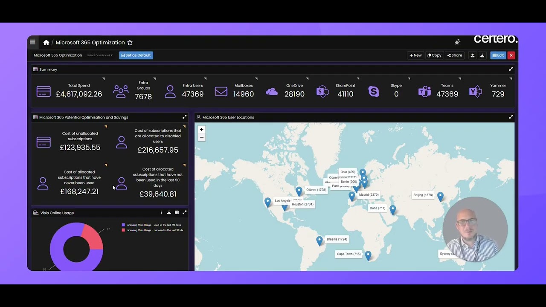
Task: Open the Entra Users tile corner arrow
Action: coord(205,79)
